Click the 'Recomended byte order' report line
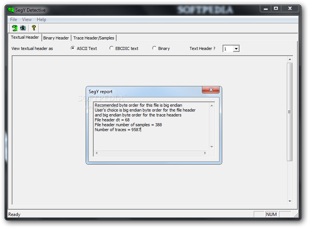Screen dimensions: 309x228 pos(138,105)
